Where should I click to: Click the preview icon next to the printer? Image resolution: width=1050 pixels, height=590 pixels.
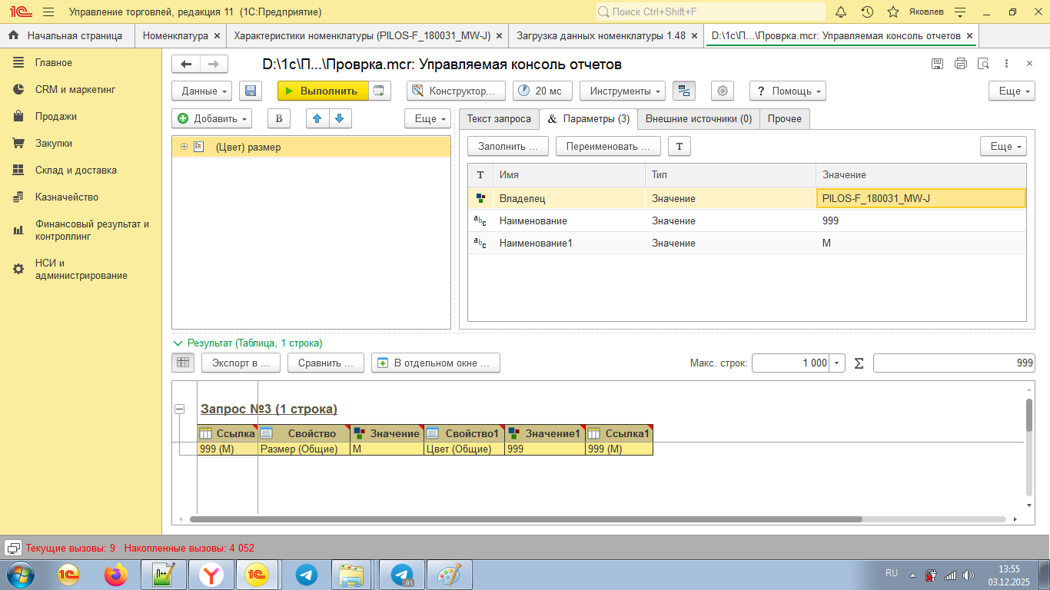[982, 64]
